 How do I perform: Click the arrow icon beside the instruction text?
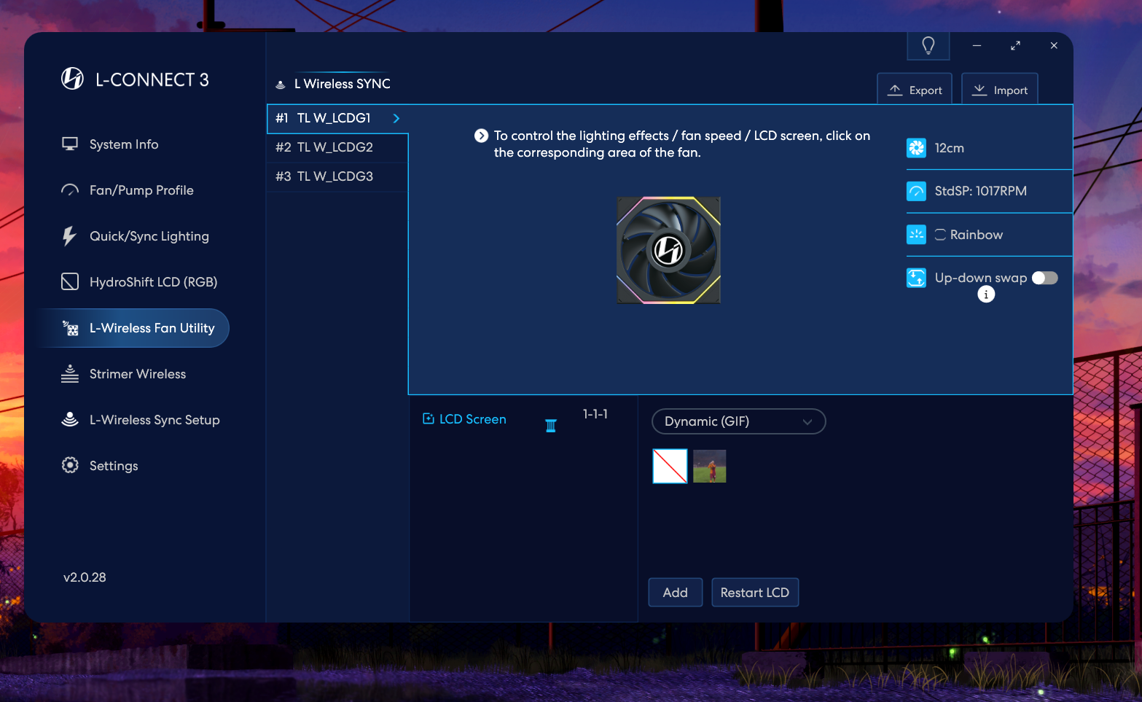481,136
